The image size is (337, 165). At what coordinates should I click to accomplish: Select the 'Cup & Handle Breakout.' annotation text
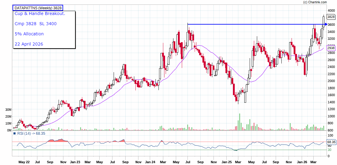tap(40, 13)
